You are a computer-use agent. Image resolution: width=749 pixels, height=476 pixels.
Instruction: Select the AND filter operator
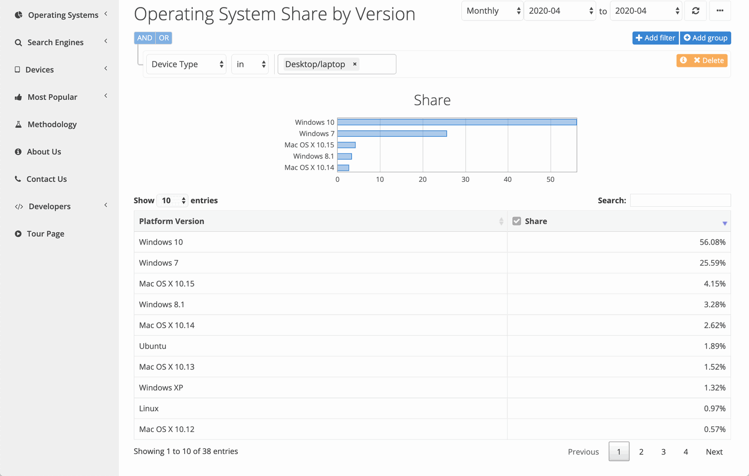(144, 37)
